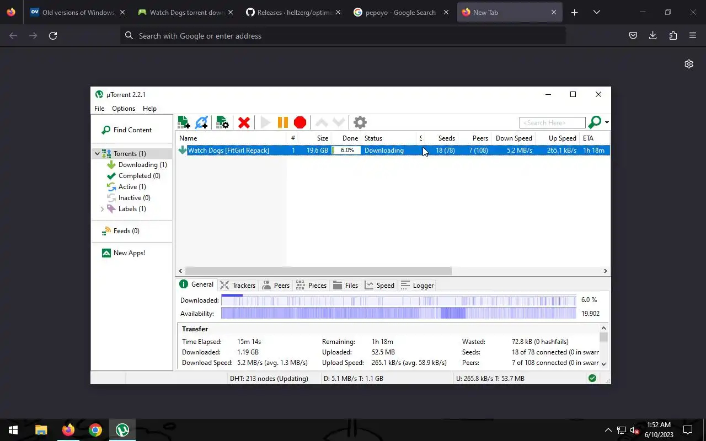Click the green network status icon
The image size is (706, 441).
click(x=592, y=378)
